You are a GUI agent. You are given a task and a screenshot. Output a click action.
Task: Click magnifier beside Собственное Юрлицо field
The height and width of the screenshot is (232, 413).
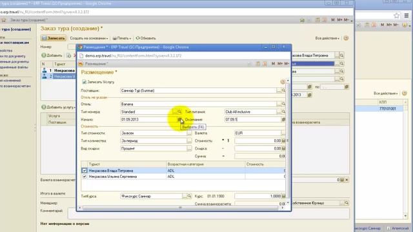(347, 203)
